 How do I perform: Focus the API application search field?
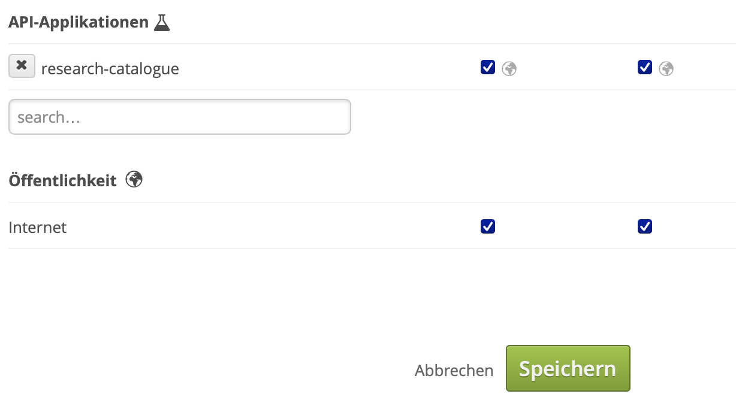[179, 117]
